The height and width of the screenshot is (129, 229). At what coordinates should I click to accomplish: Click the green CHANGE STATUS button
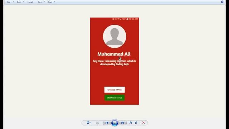[x=114, y=98]
